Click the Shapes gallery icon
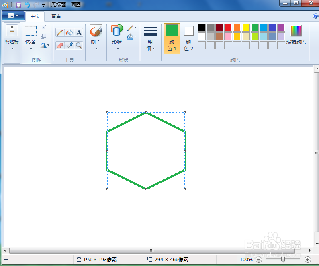The height and width of the screenshot is (266, 319). [x=117, y=30]
